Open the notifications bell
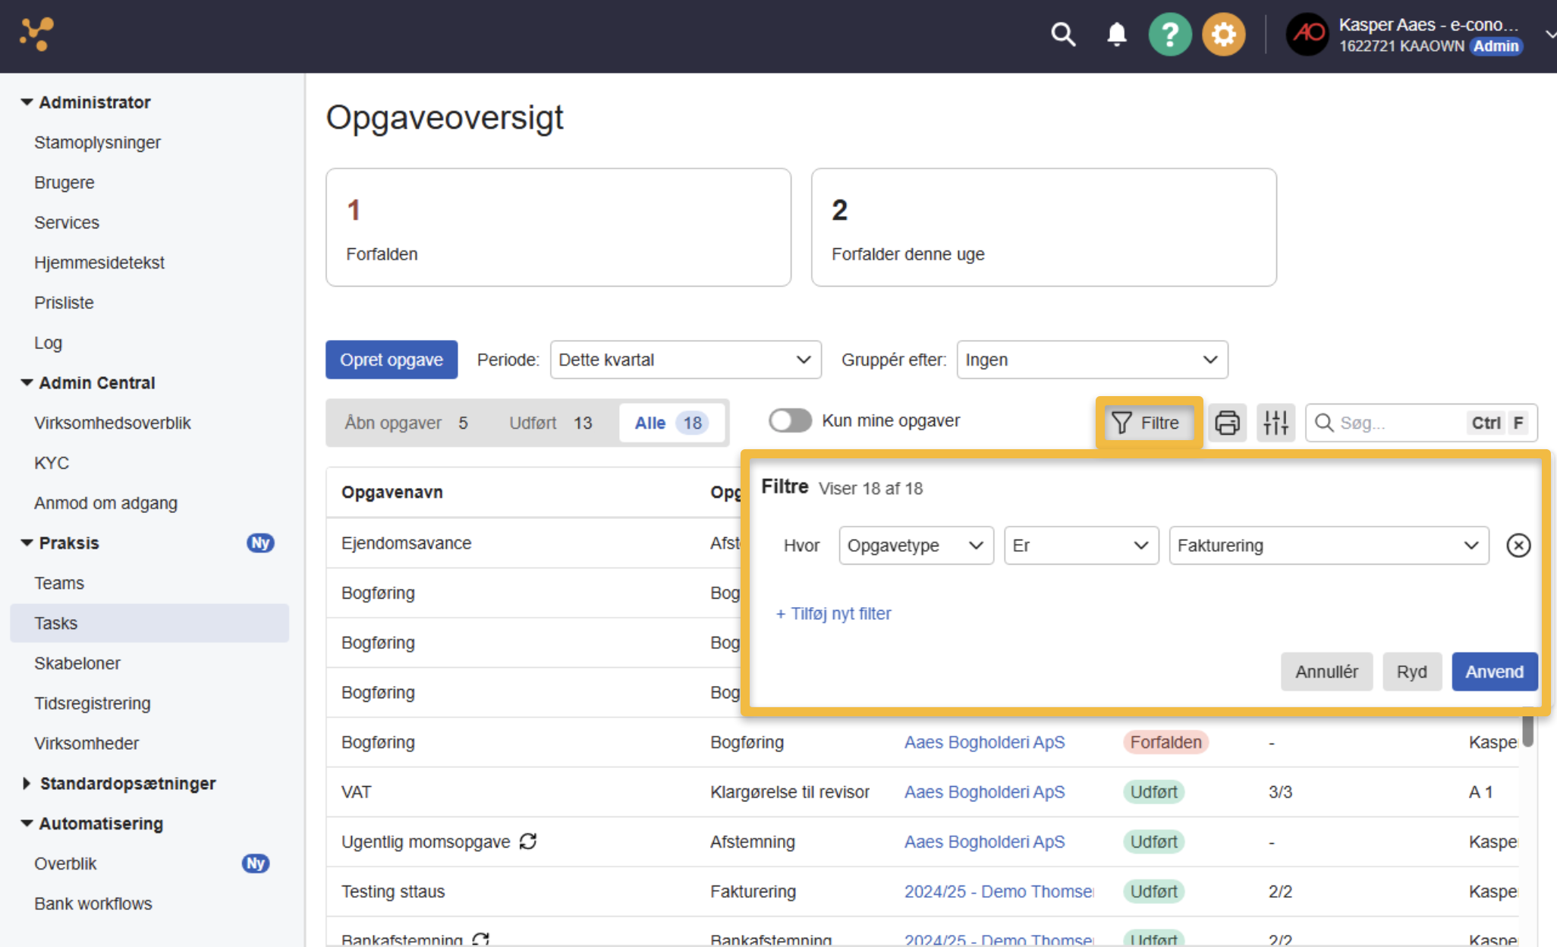The image size is (1557, 947). pyautogui.click(x=1116, y=35)
